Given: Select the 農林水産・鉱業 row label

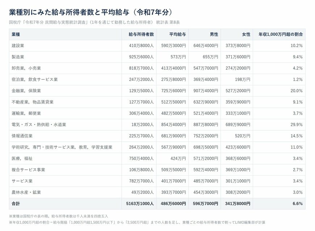Looking at the screenshot, I should pos(26,192).
